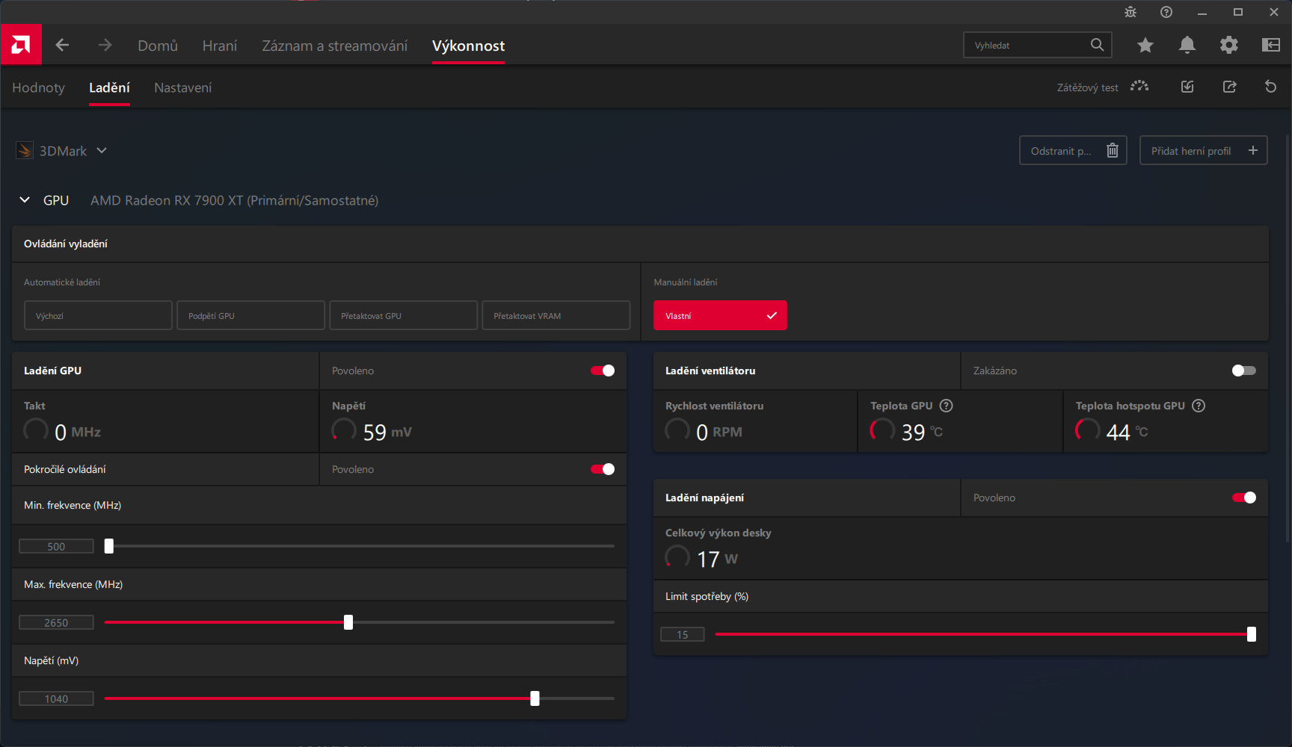Click the AMD Radeon RX 7900 XT label
Viewport: 1292px width, 747px height.
[235, 200]
